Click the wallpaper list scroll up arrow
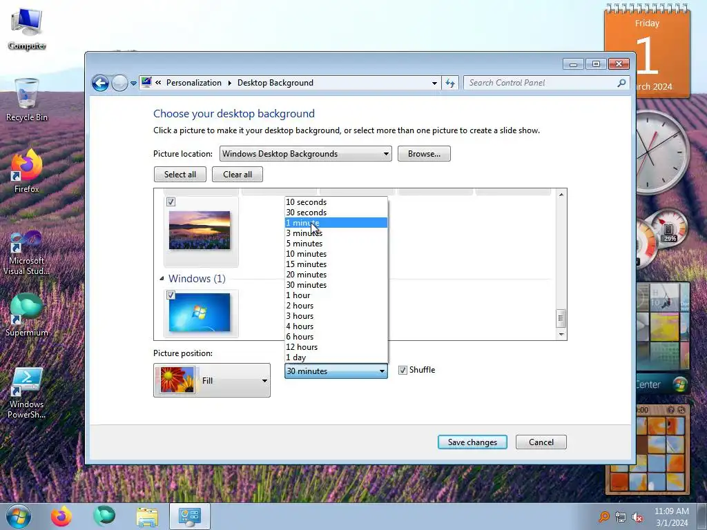The image size is (707, 530). point(561,194)
